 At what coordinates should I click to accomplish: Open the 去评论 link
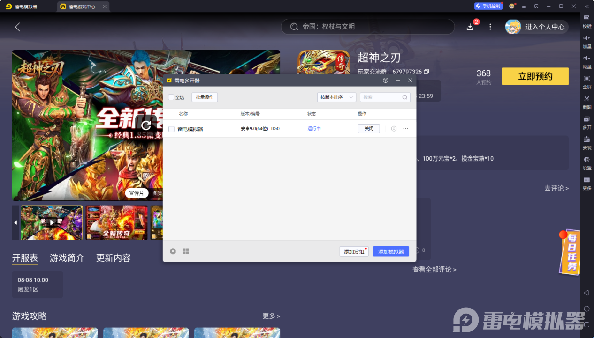tap(556, 188)
